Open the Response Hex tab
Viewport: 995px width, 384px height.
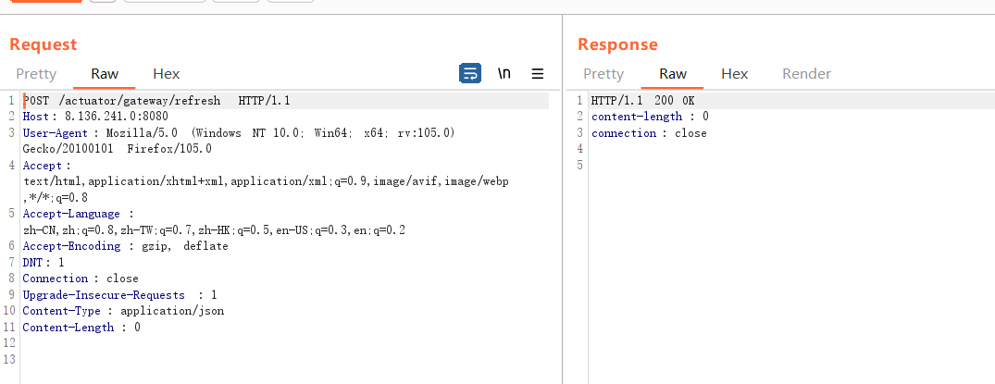pyautogui.click(x=734, y=74)
